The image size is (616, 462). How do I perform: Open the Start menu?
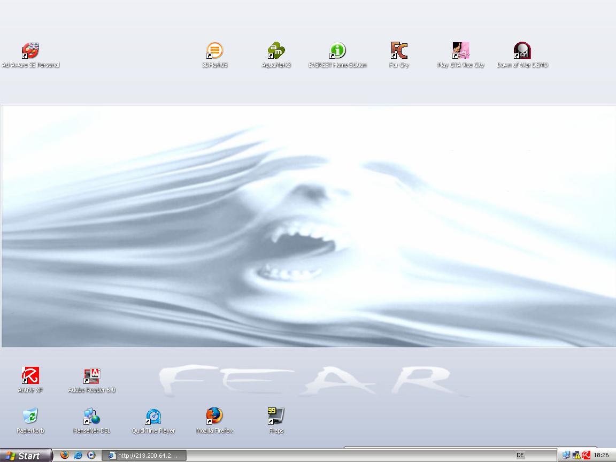pos(26,456)
